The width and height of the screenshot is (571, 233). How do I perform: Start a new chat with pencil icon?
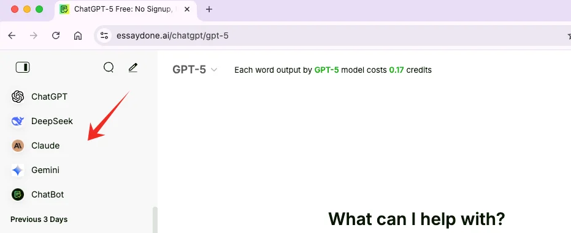pos(133,67)
